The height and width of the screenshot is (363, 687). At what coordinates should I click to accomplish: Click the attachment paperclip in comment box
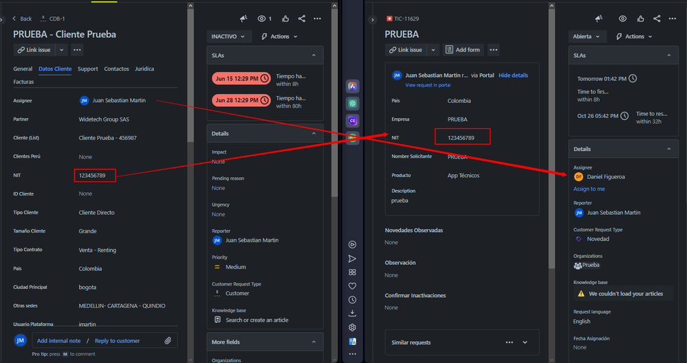click(168, 340)
